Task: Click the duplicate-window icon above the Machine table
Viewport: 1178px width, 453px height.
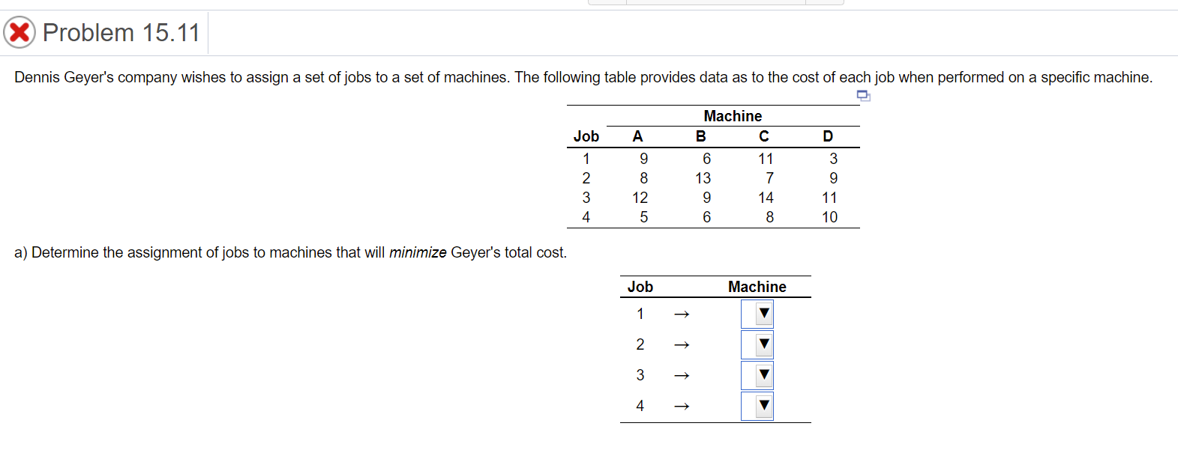Action: pyautogui.click(x=863, y=97)
